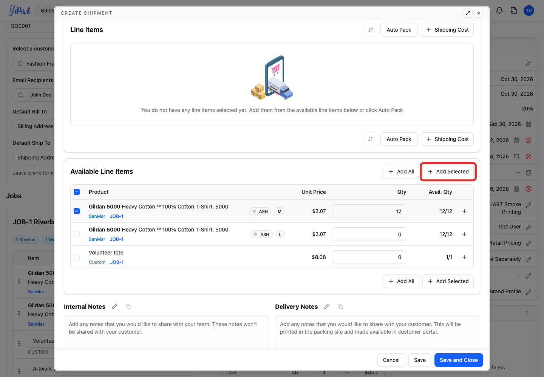Edit Delivery Notes with the pencil icon
This screenshot has width=544, height=377.
327,307
